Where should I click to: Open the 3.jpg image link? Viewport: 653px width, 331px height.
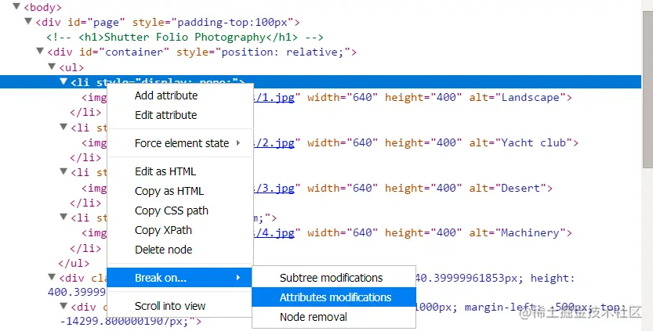pos(274,188)
